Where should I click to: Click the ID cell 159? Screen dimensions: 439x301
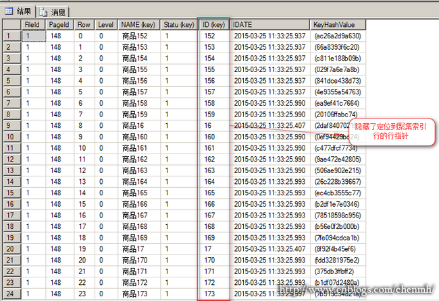(214, 114)
